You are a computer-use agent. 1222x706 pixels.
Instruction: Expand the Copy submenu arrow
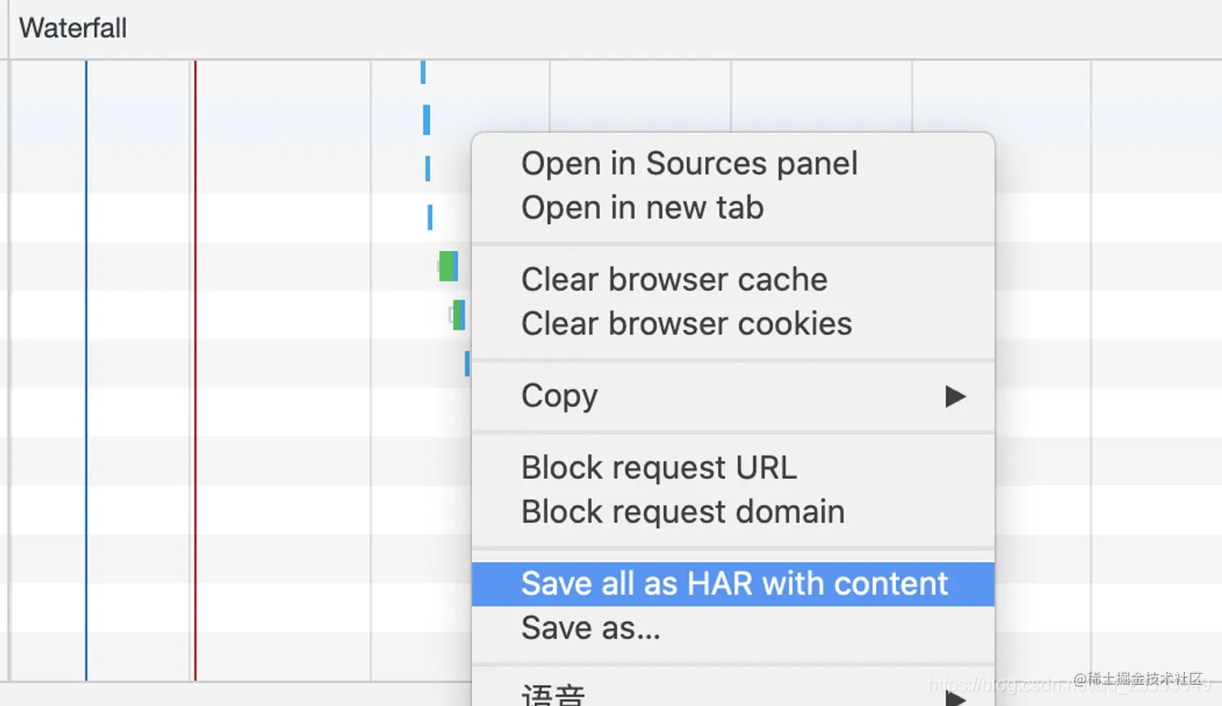(x=955, y=397)
